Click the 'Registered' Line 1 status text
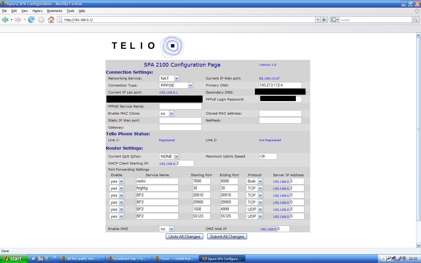The image size is (421, 263). 167,140
